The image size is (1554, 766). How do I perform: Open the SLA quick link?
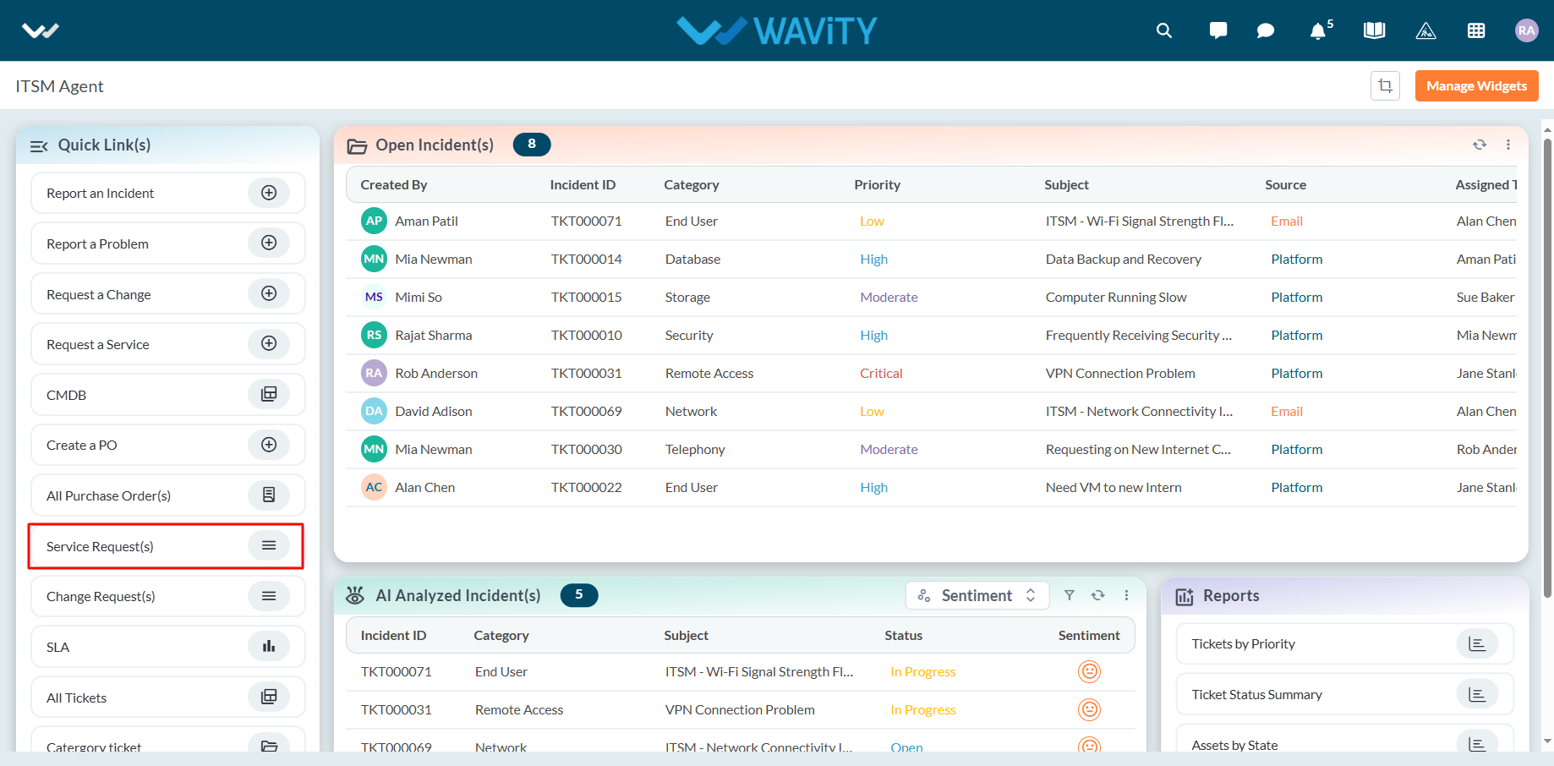pos(167,647)
